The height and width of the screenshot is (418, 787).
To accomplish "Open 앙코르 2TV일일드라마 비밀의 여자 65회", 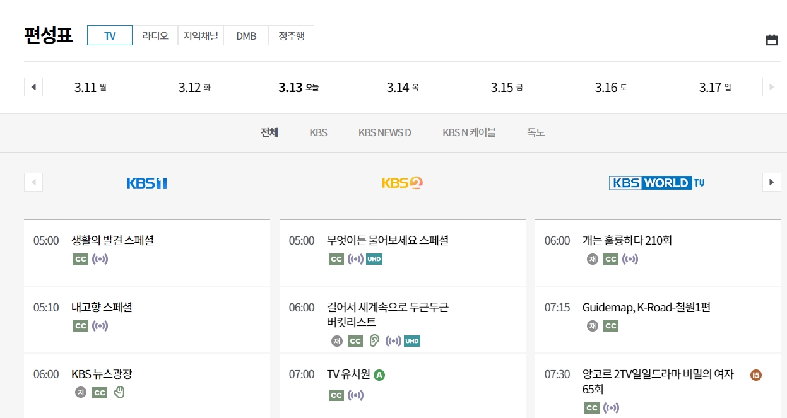I will click(x=658, y=381).
